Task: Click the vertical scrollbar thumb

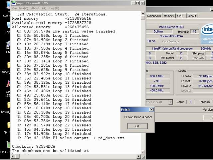Action: tap(143, 17)
